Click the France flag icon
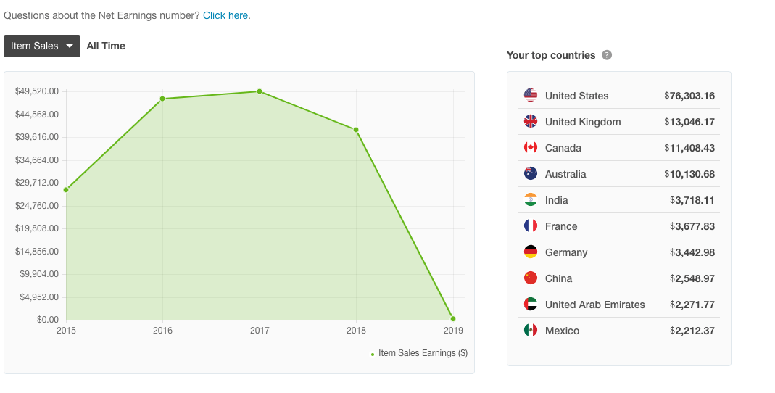Image resolution: width=775 pixels, height=393 pixels. tap(531, 226)
